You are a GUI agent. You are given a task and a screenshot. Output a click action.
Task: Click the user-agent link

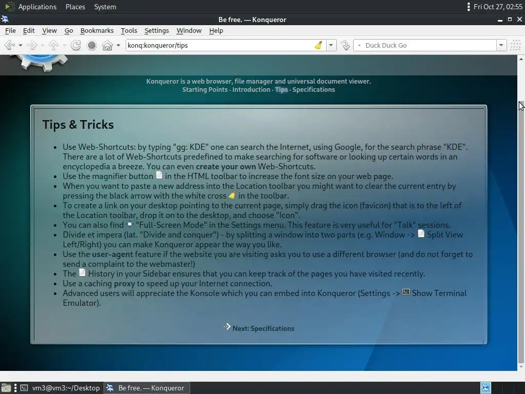[112, 254]
